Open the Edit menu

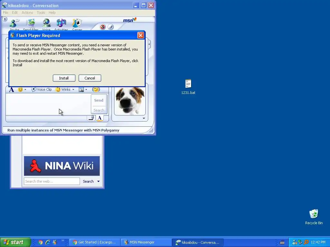[x=15, y=13]
